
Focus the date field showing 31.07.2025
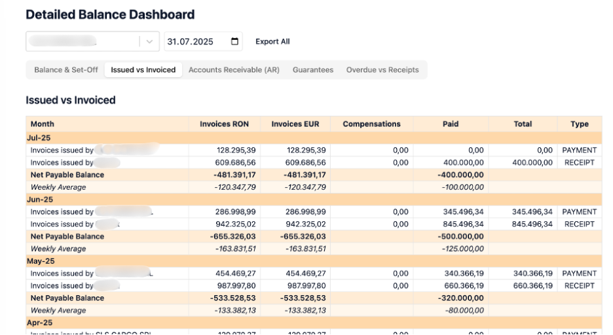click(x=193, y=42)
